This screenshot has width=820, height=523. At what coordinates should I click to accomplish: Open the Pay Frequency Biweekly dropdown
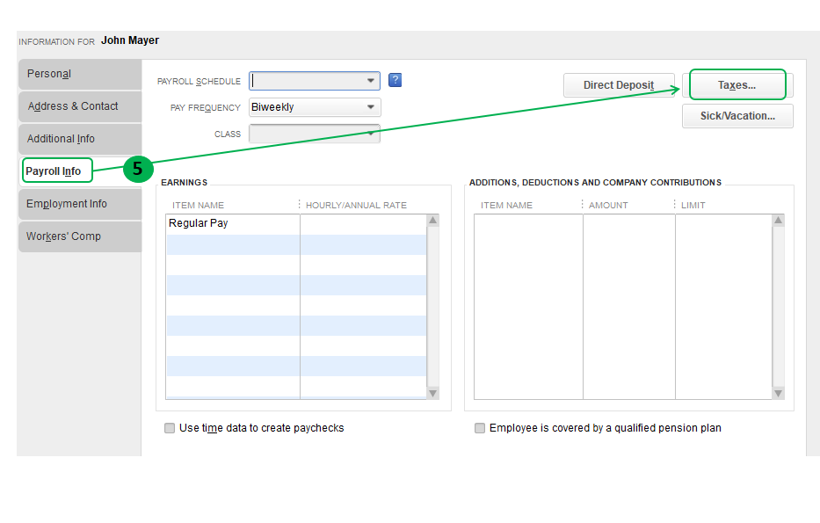[315, 107]
